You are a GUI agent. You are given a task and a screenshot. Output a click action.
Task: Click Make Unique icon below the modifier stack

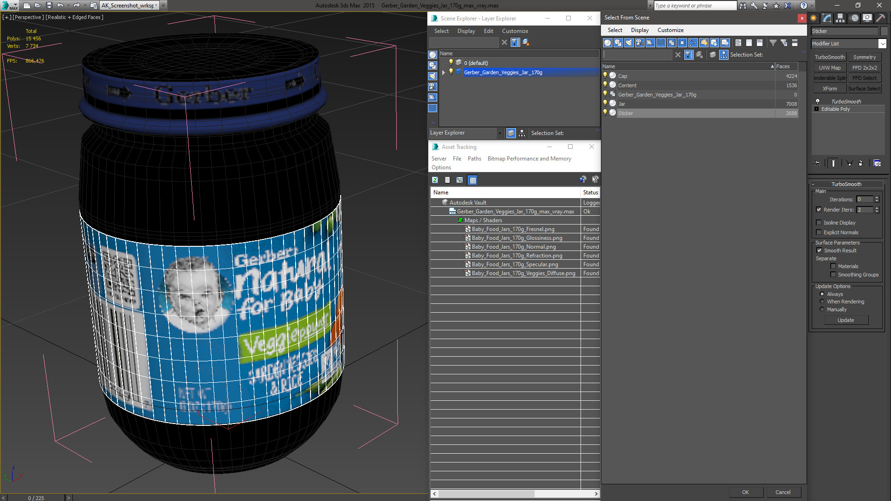(849, 163)
